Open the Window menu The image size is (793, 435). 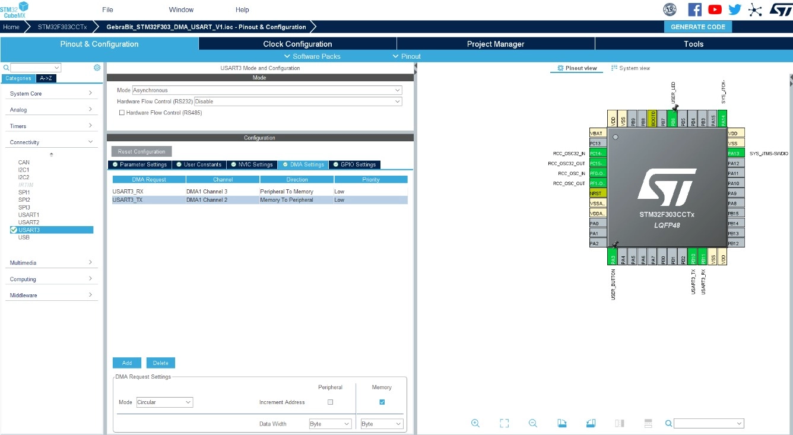coord(181,9)
